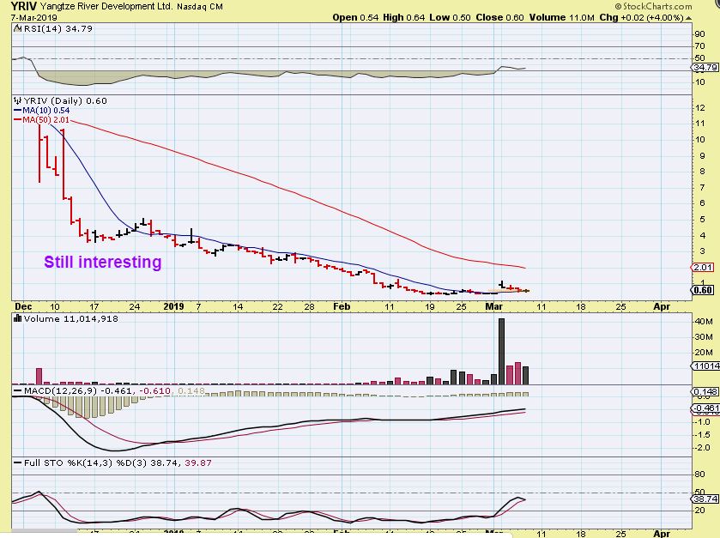This screenshot has width=720, height=538.
Task: Click the 0.148 MACD histogram value tag
Action: tap(705, 391)
